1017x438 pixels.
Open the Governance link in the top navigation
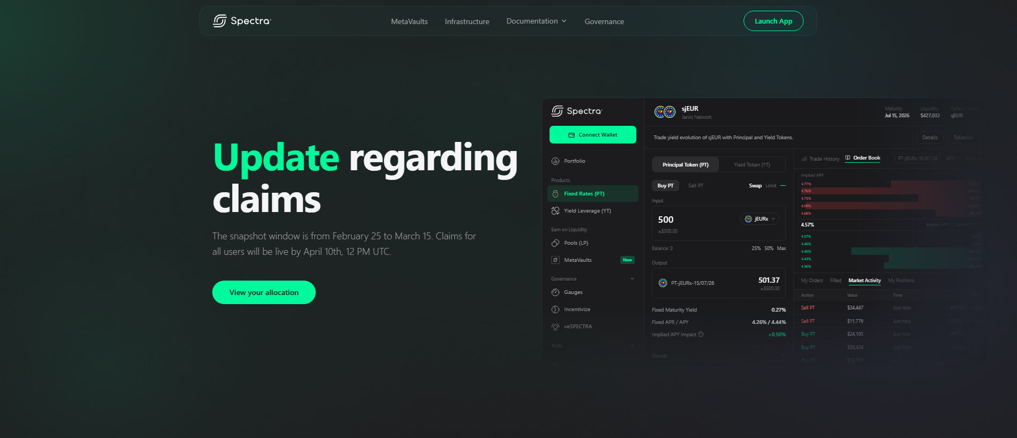(x=604, y=21)
